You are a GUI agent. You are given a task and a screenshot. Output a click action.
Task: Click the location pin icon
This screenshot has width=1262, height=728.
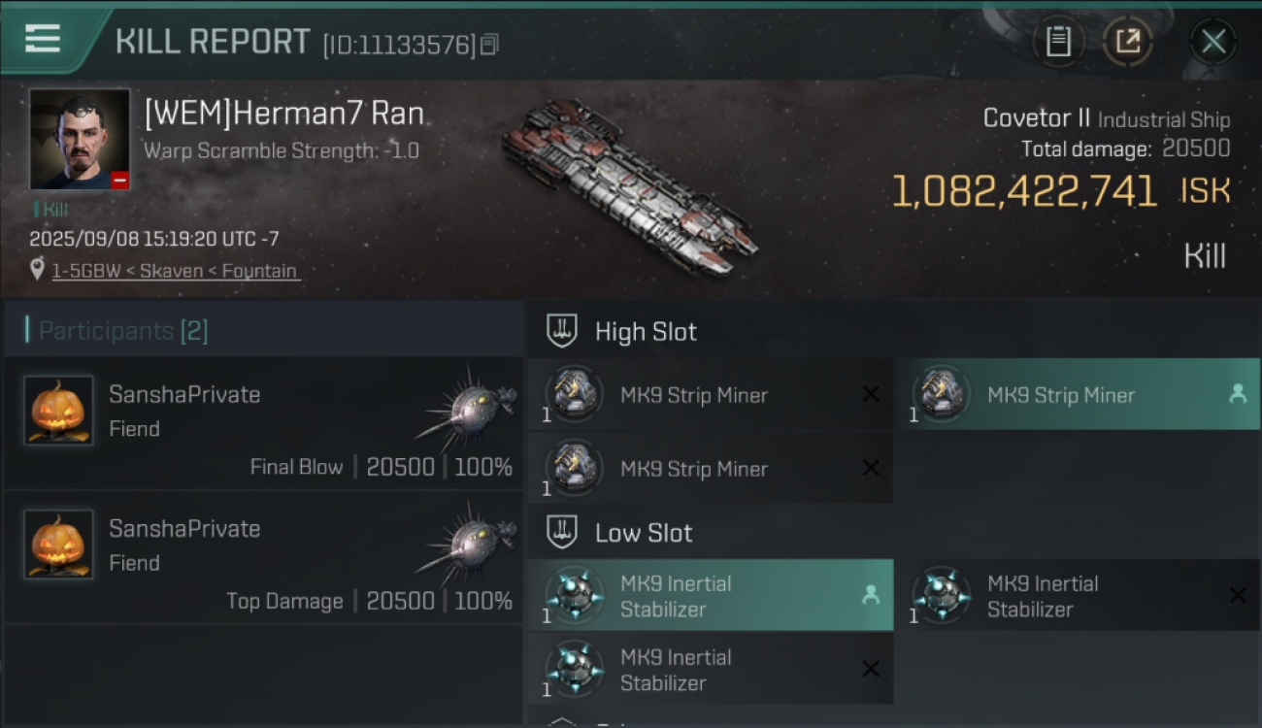point(37,270)
